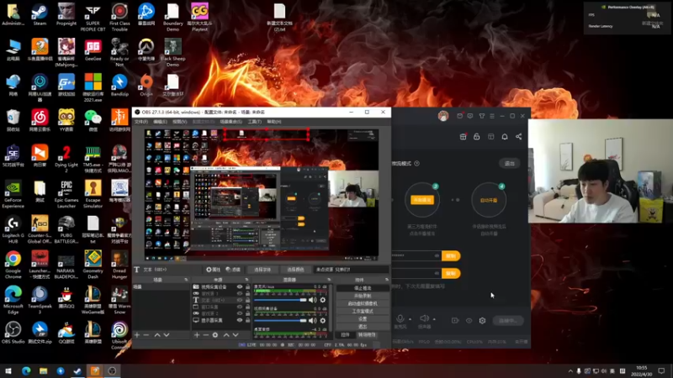Open Origin desktop shortcut
The width and height of the screenshot is (673, 378).
[146, 85]
